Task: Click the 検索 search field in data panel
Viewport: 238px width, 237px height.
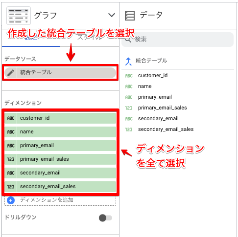Action: 177,40
